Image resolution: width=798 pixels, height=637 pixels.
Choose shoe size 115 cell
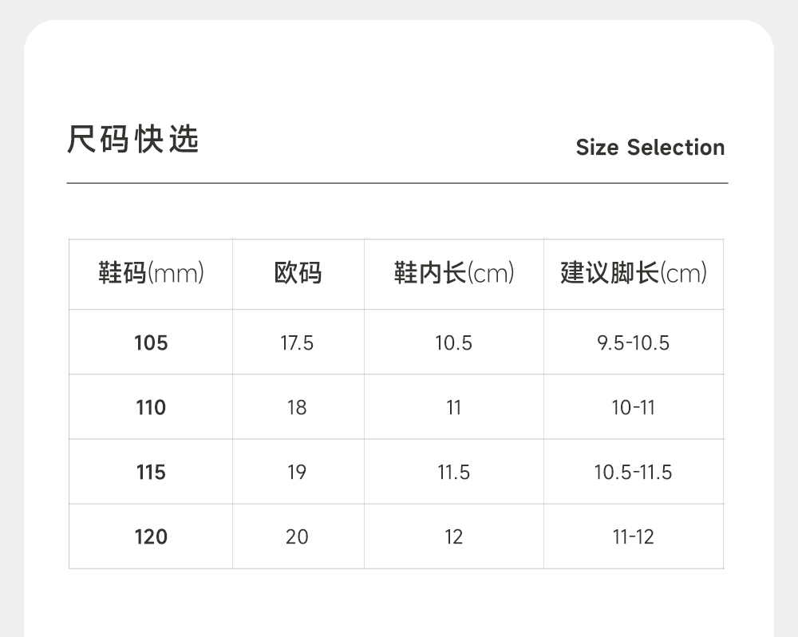point(151,473)
